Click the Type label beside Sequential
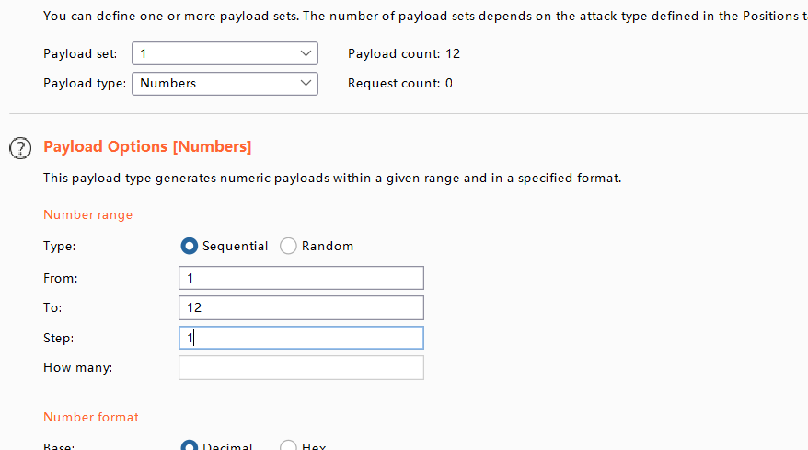Screen dimensions: 808x450 [60, 246]
